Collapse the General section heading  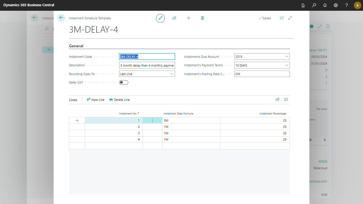point(76,46)
